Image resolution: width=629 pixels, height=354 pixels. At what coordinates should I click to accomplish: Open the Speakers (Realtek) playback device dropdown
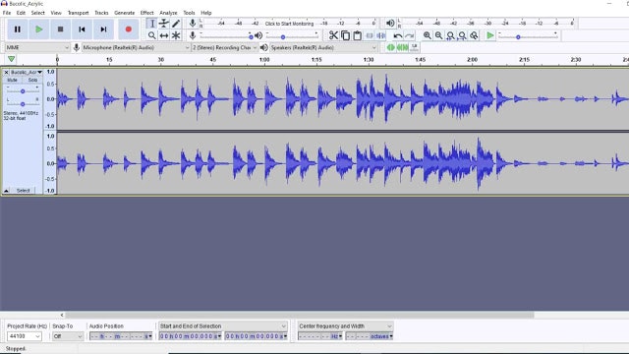click(323, 47)
